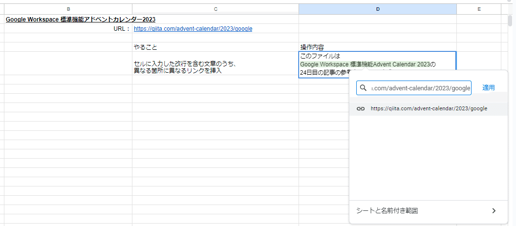
Task: Click the vertical scrollbar thumb
Action: tap(510, 20)
